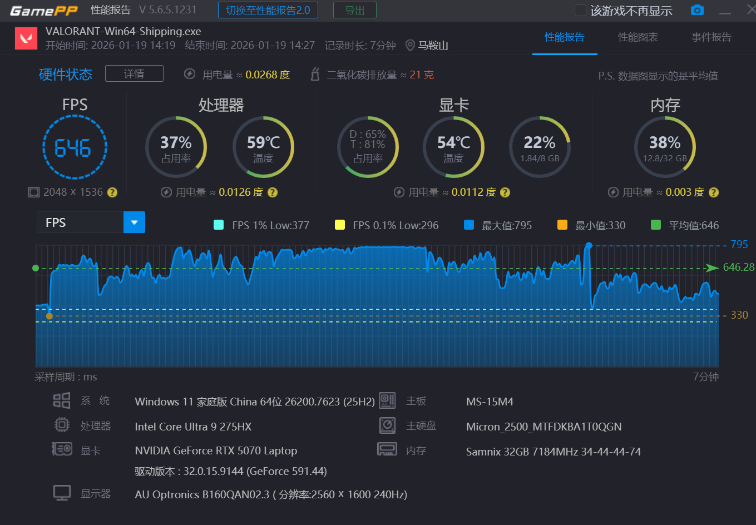Click the graphics card D:65% T:81% usage gauge
The image size is (756, 525).
[368, 147]
